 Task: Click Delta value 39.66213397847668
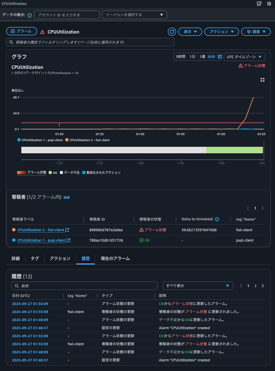pos(199,230)
